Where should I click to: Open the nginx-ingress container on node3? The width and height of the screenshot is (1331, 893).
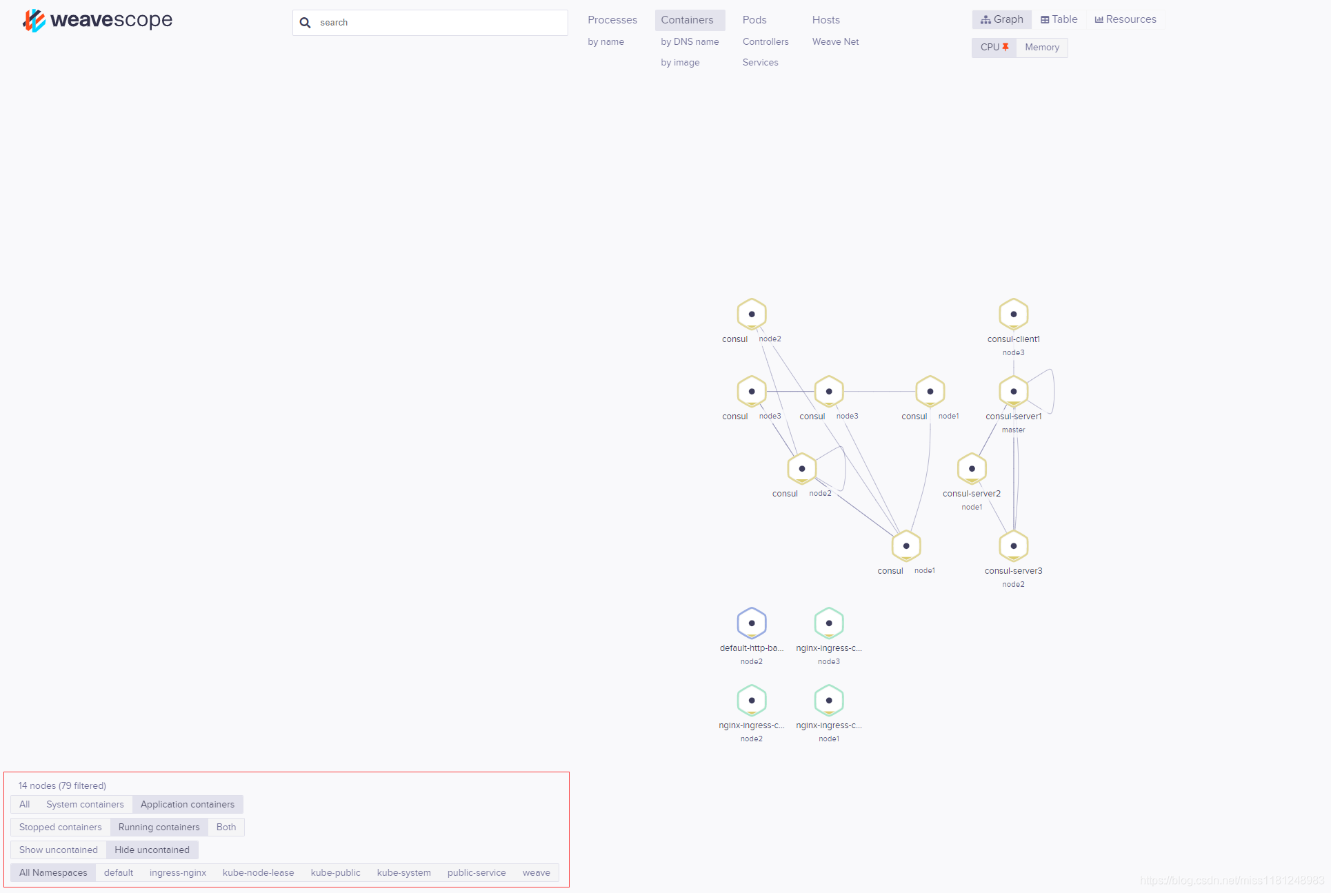(x=828, y=623)
